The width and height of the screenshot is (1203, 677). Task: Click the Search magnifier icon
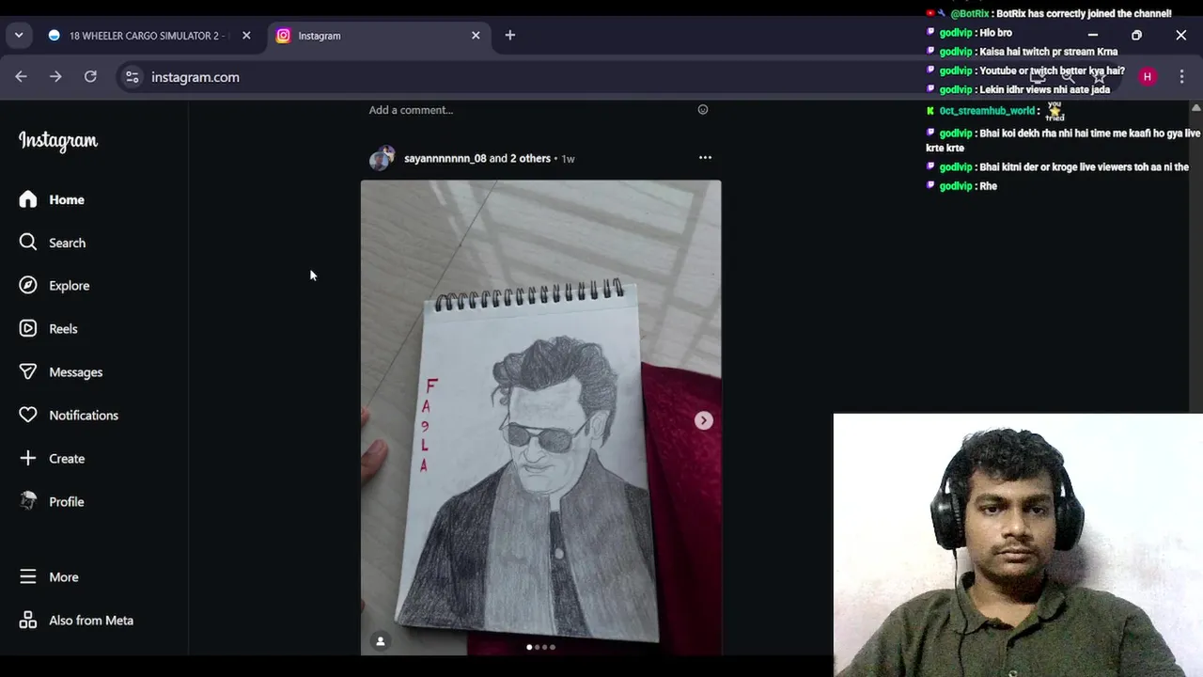click(x=28, y=243)
